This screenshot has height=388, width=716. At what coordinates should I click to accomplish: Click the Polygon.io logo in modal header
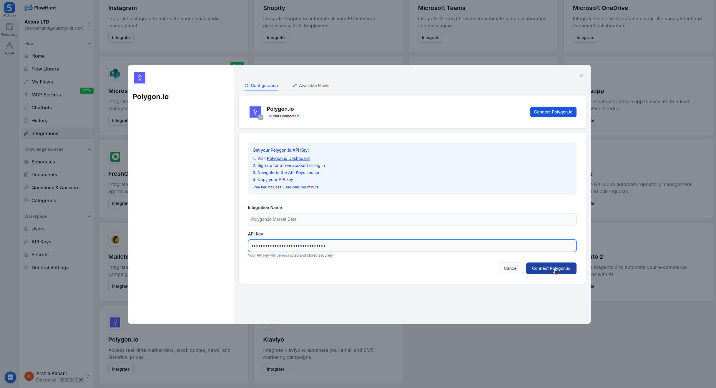pyautogui.click(x=140, y=78)
